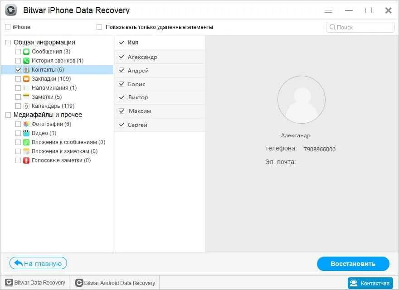Screen dimensions: 399x290
Task: Click the voice memos red microphone icon
Action: coord(26,160)
